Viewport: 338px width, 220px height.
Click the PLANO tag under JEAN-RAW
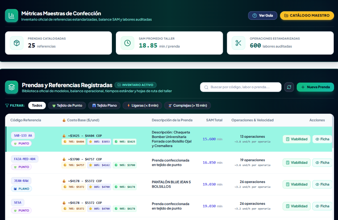point(21,189)
